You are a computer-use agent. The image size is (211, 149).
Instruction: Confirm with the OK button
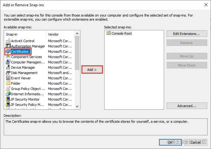170,142
